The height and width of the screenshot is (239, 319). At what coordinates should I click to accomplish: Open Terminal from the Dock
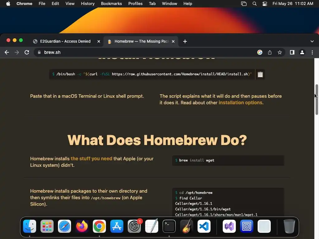click(169, 226)
